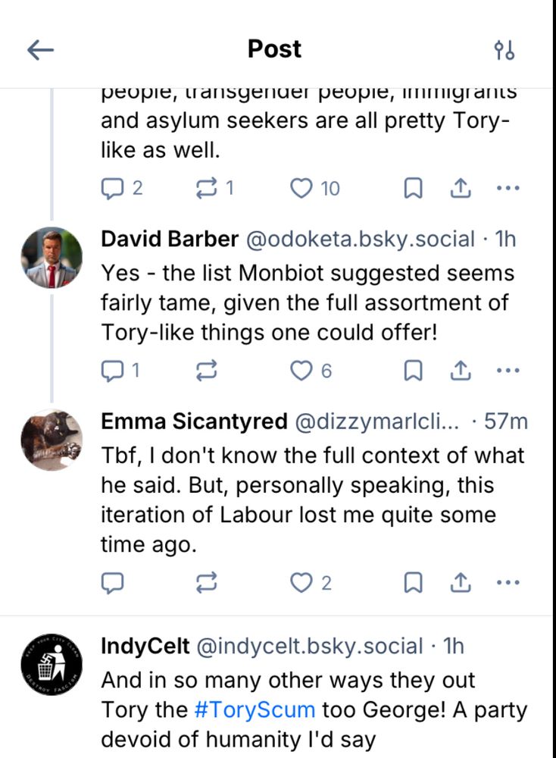Share David Barber's post

[x=461, y=370]
